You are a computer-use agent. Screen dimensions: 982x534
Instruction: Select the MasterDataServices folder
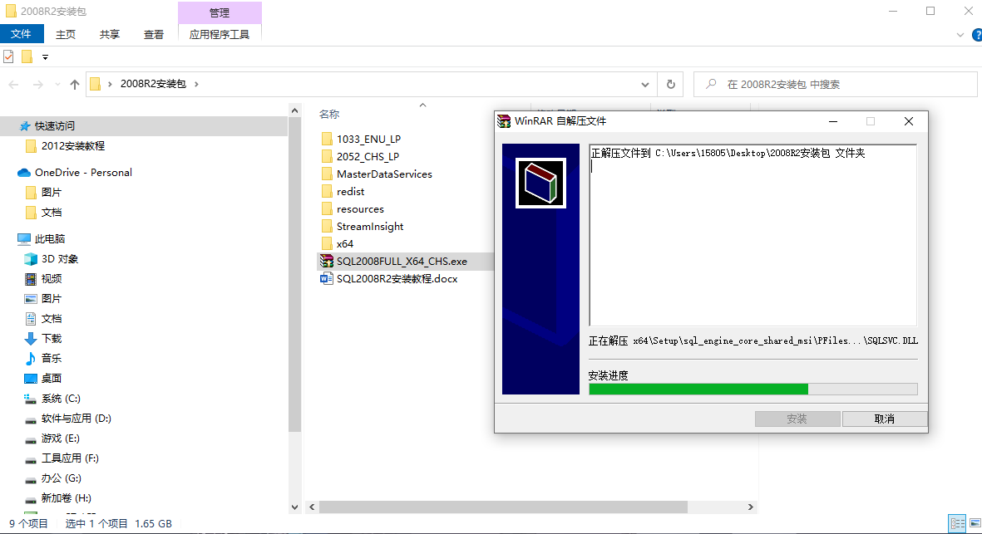click(x=384, y=174)
